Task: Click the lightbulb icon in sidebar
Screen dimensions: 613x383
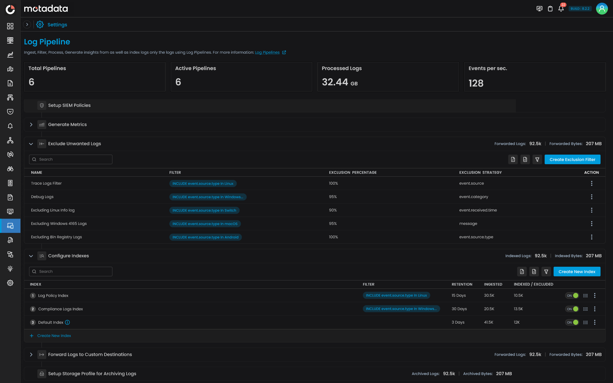Action: (10, 269)
